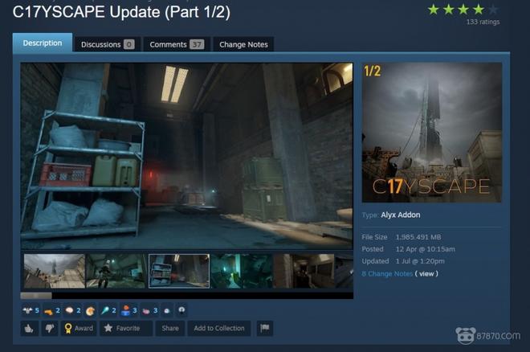Open the Discussions tab
Viewport: 530px width, 352px height.
(x=108, y=44)
